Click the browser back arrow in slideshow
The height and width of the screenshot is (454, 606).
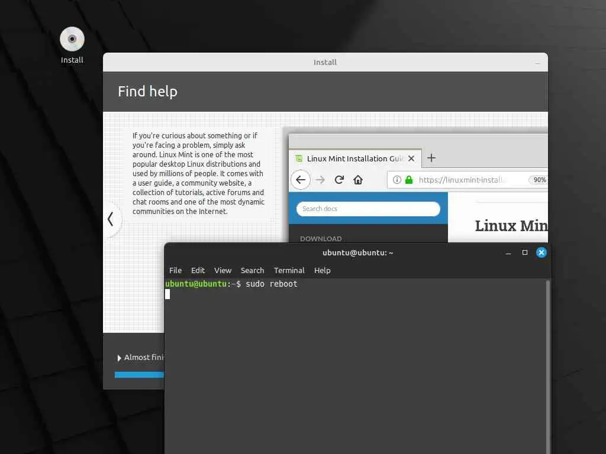coord(300,180)
